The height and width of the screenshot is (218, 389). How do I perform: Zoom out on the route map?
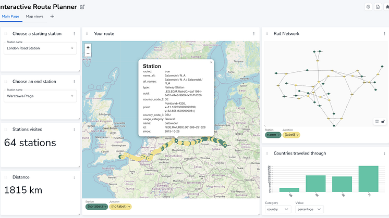[x=88, y=54]
